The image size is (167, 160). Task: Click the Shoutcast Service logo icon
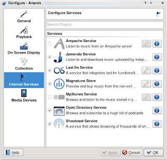[59, 124]
